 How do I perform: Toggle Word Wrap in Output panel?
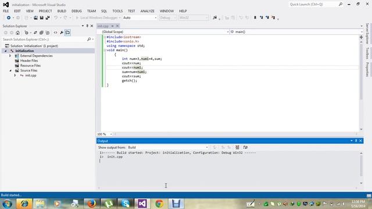tap(245, 147)
